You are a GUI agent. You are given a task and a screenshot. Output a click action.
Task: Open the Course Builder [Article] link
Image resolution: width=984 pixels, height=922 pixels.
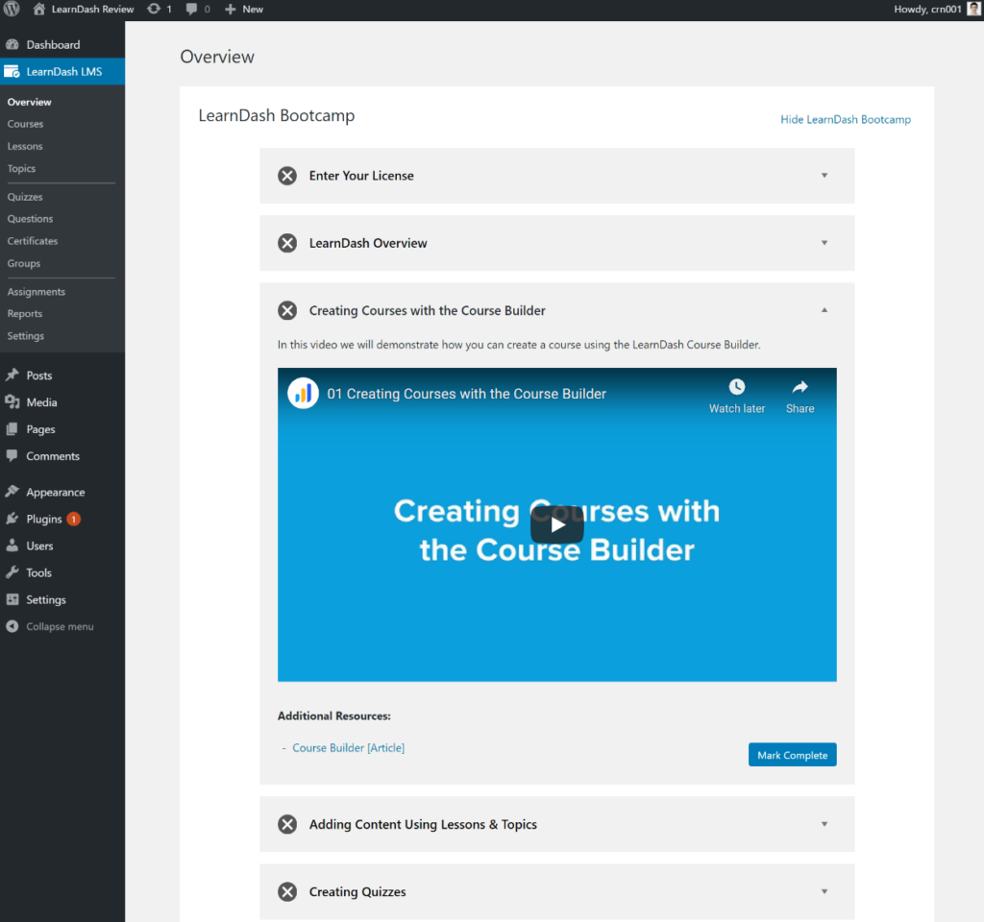(348, 748)
